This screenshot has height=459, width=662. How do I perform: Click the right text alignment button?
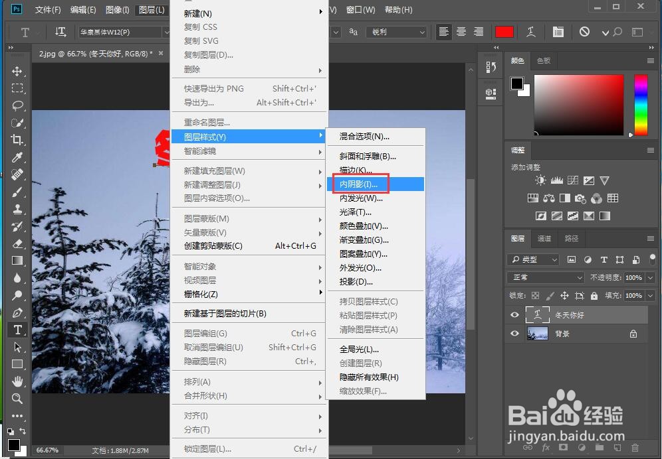[479, 31]
